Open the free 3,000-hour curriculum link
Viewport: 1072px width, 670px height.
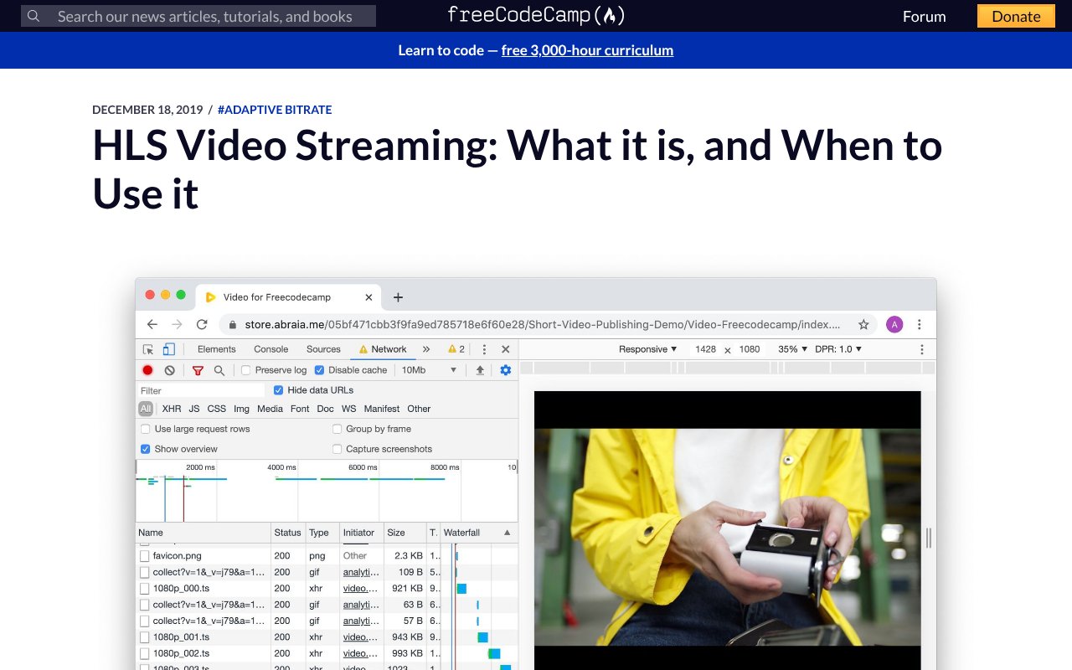pyautogui.click(x=587, y=50)
